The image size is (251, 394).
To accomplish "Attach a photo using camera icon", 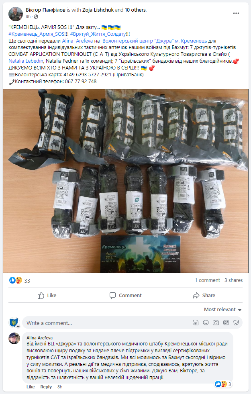I will click(216, 323).
